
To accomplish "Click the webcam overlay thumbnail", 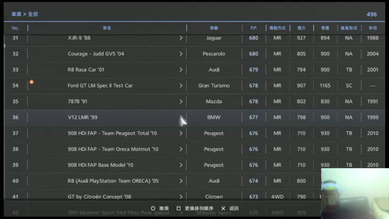I will pyautogui.click(x=355, y=193).
